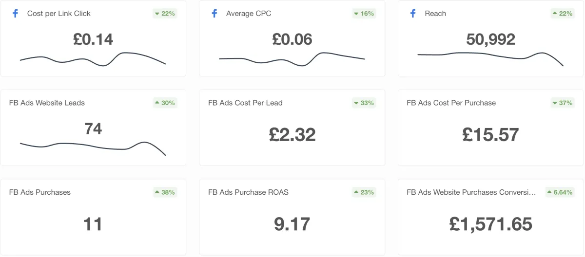Click the 23% badge on Purchase ROAS

(364, 192)
